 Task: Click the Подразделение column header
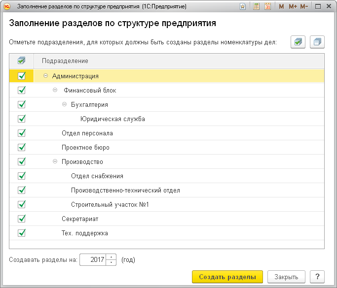[x=179, y=61]
